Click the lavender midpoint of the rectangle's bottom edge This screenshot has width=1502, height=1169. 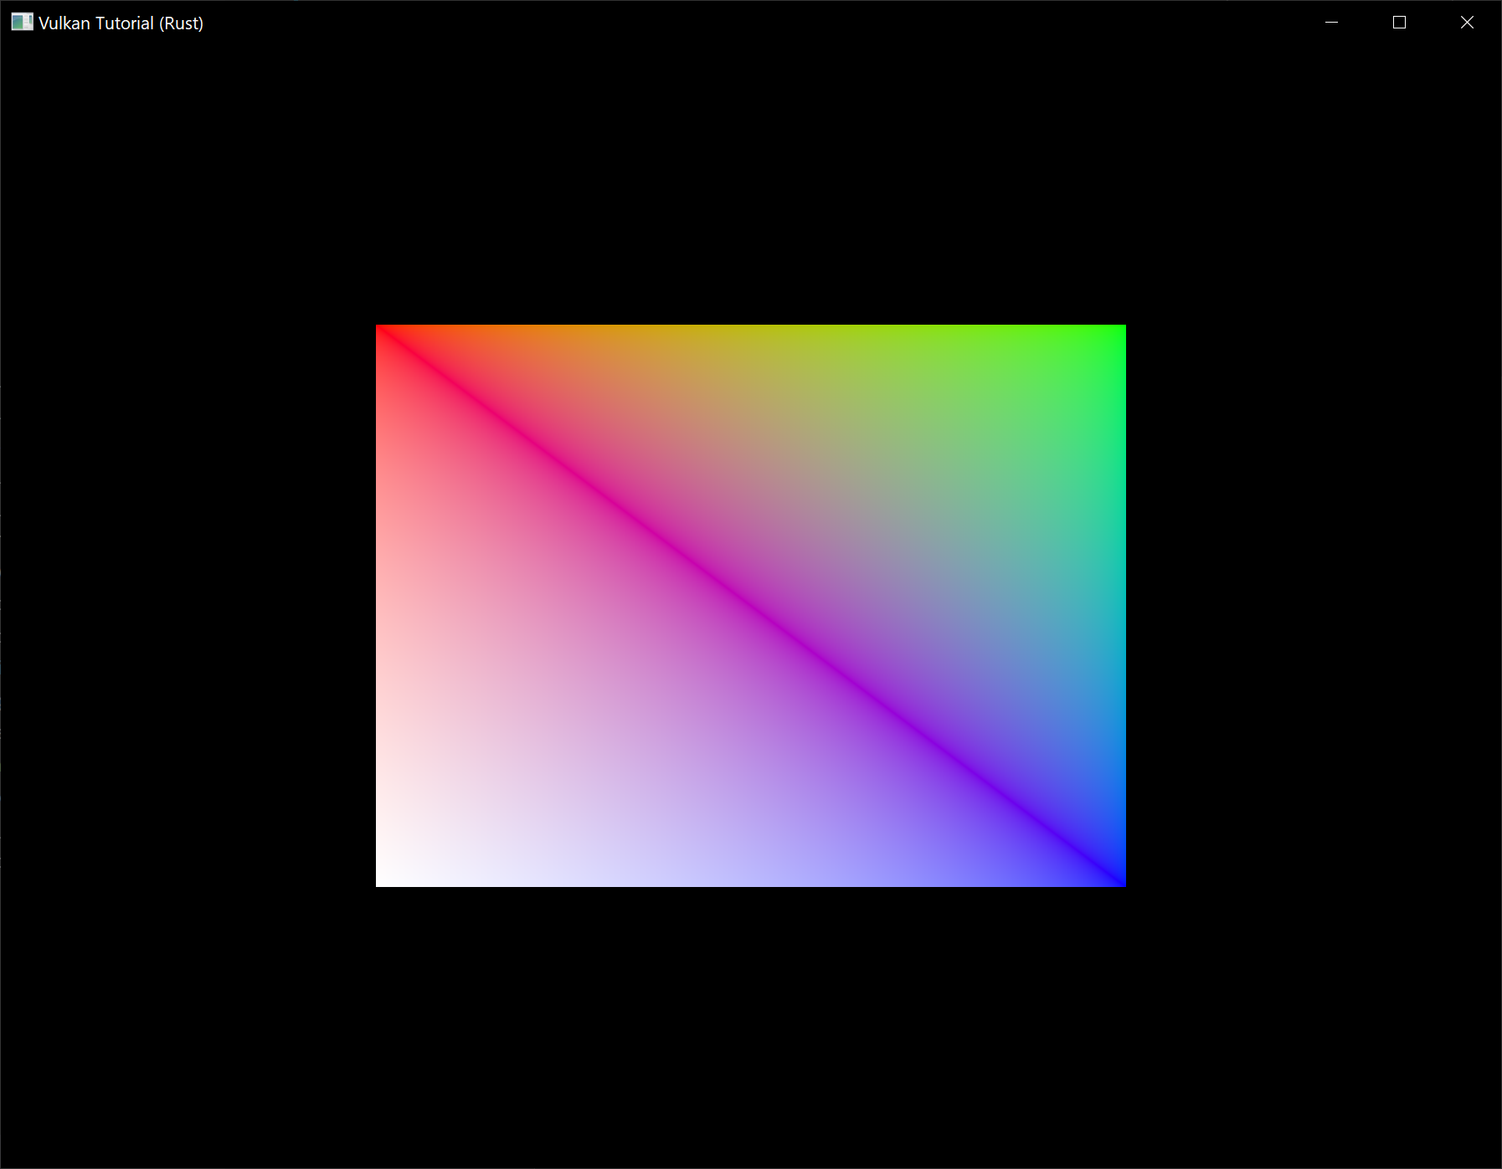(x=751, y=881)
